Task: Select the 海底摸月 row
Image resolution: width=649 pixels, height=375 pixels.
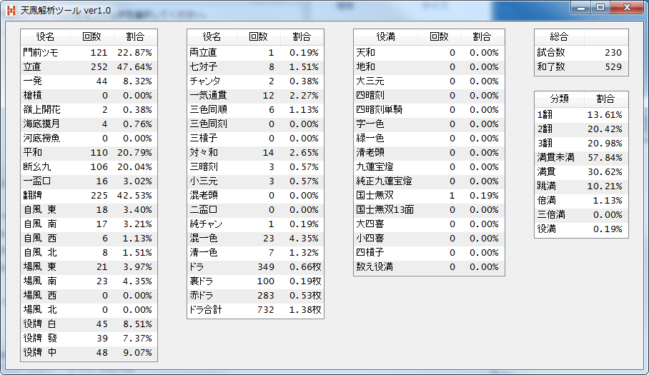Action: coord(89,124)
